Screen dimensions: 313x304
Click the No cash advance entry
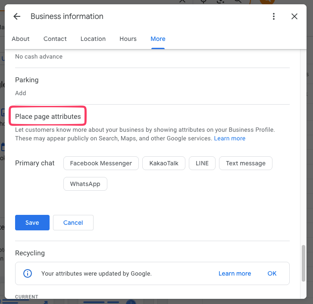tap(39, 56)
